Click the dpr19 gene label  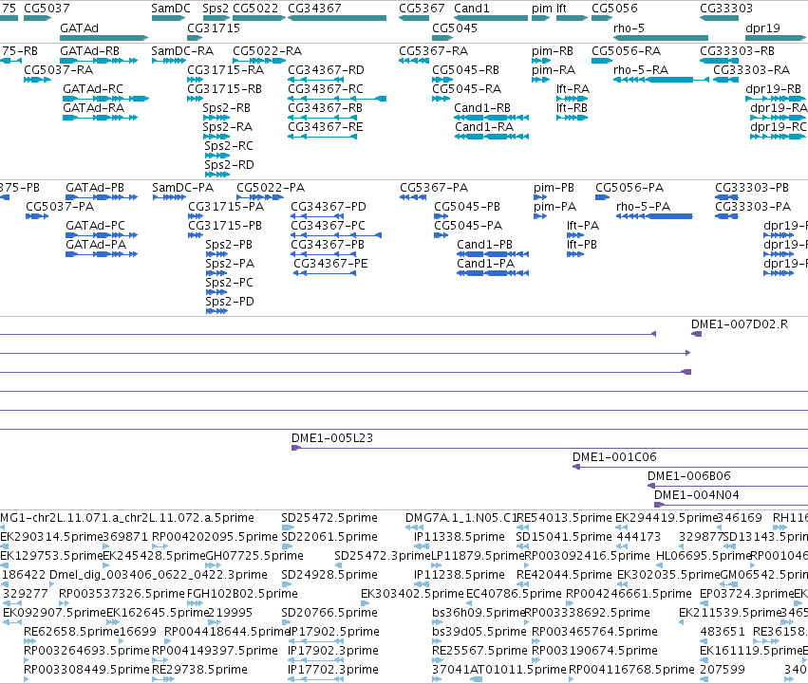click(x=762, y=28)
